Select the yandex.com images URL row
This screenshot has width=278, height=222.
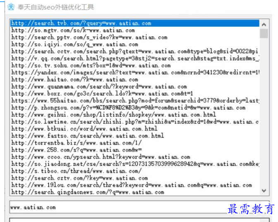pyautogui.click(x=135, y=73)
